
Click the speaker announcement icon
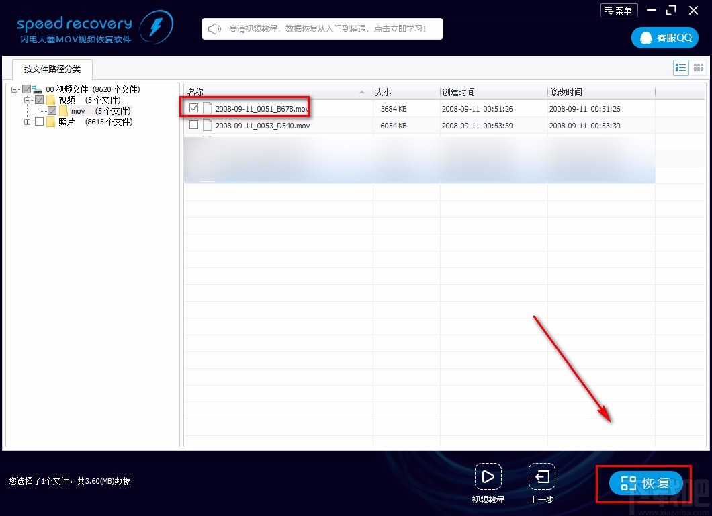coord(214,29)
